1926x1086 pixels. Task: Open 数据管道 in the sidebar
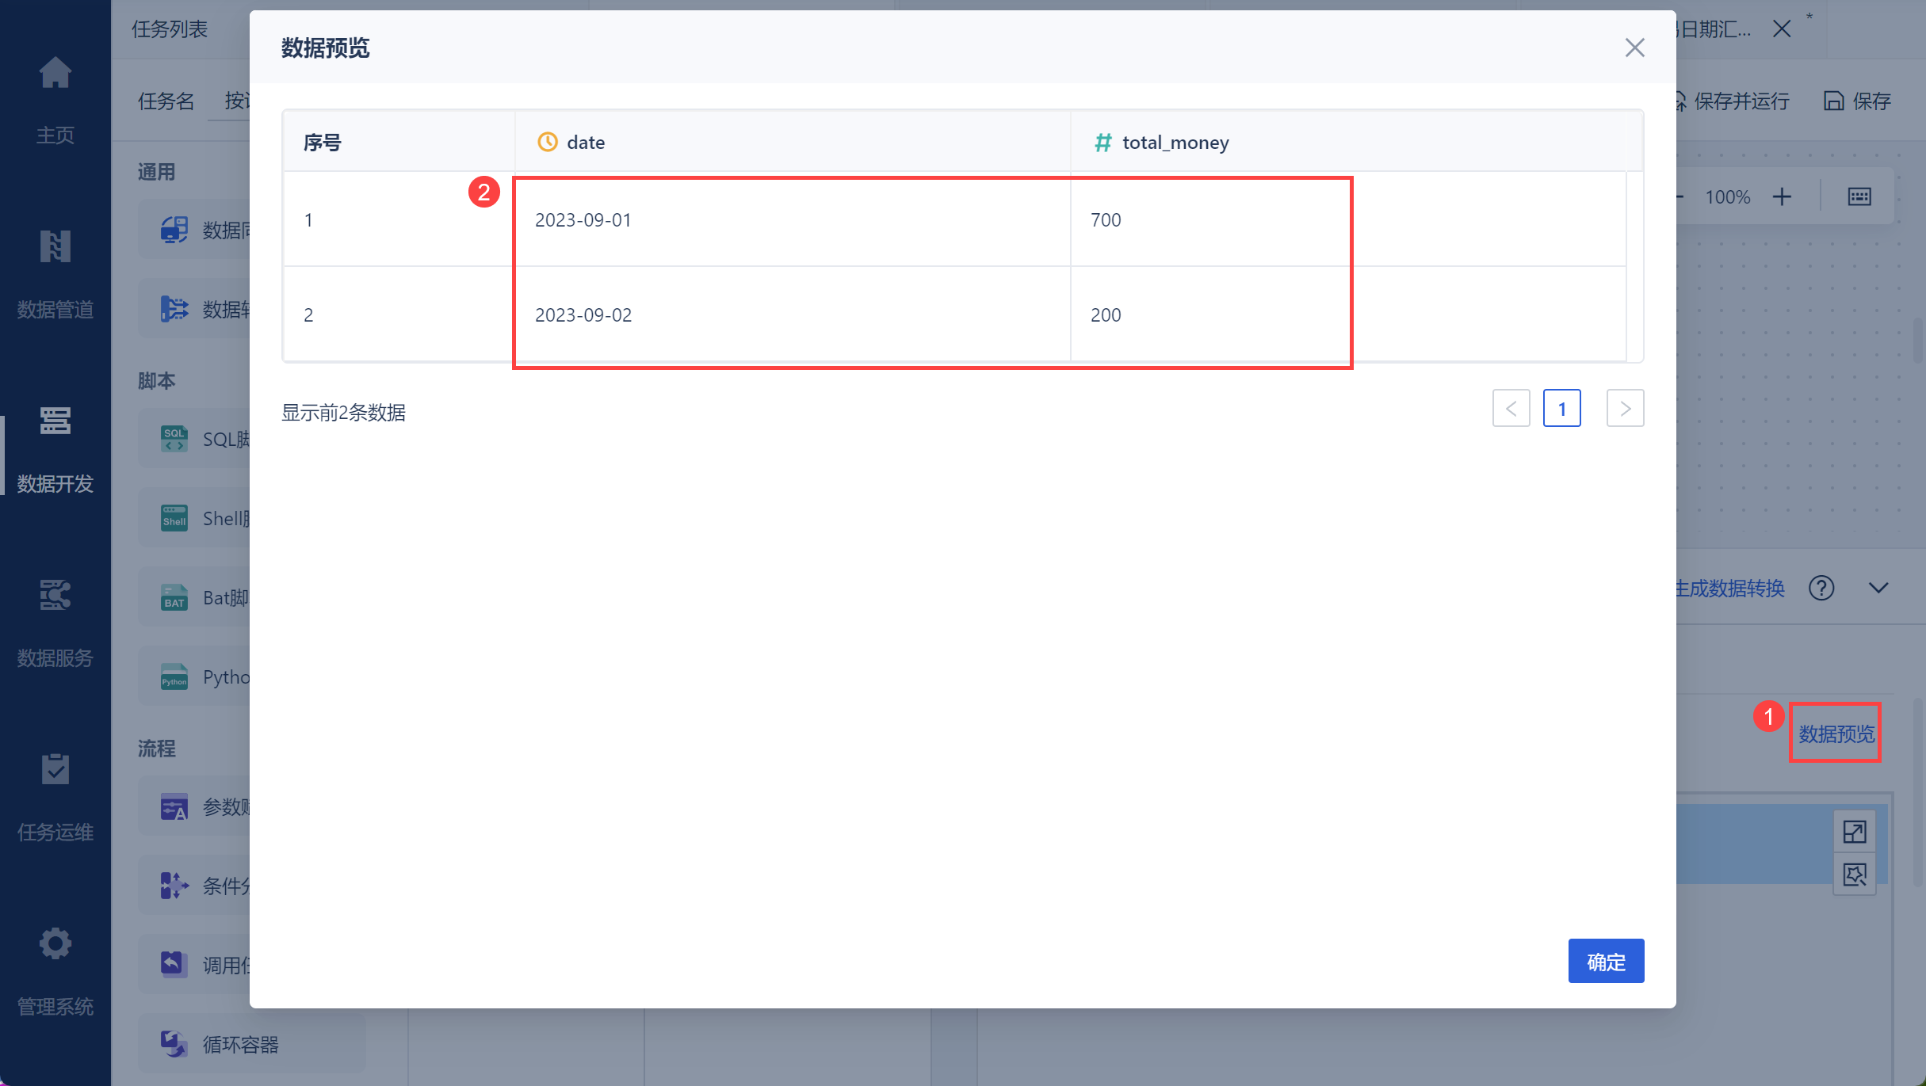(x=55, y=247)
